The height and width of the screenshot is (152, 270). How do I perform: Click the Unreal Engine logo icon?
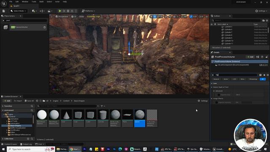(x=4, y=3)
